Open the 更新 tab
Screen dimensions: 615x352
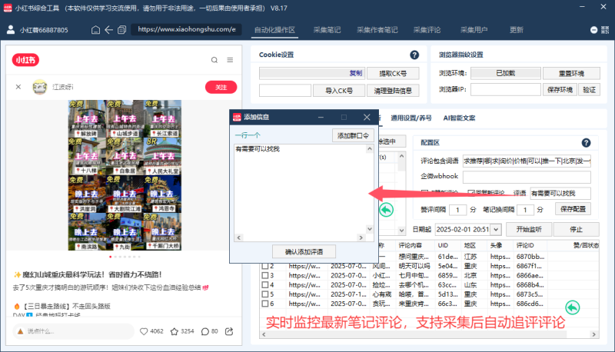tap(517, 30)
